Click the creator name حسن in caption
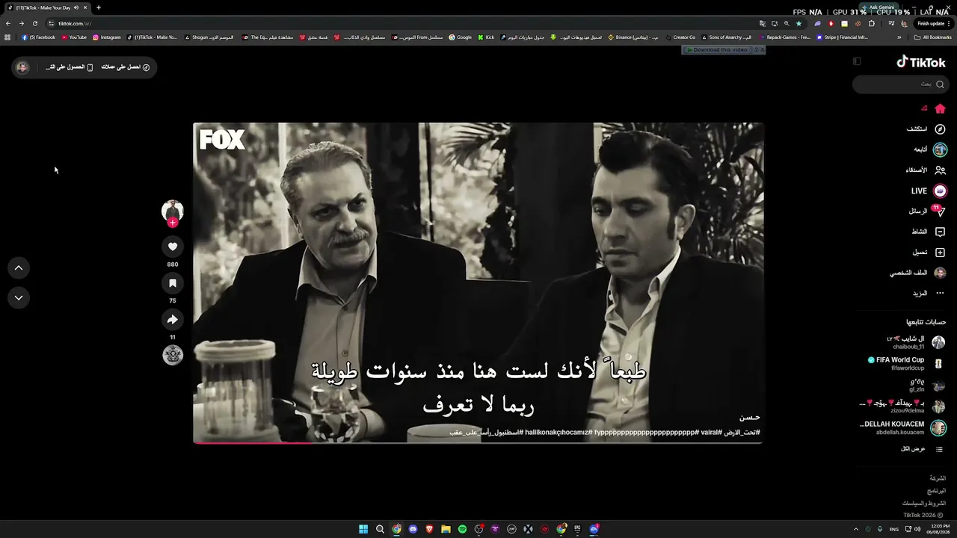Viewport: 957px width, 538px height. (750, 418)
